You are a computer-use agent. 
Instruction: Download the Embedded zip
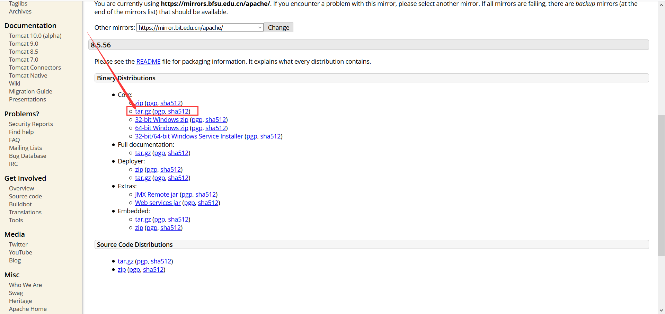point(139,227)
